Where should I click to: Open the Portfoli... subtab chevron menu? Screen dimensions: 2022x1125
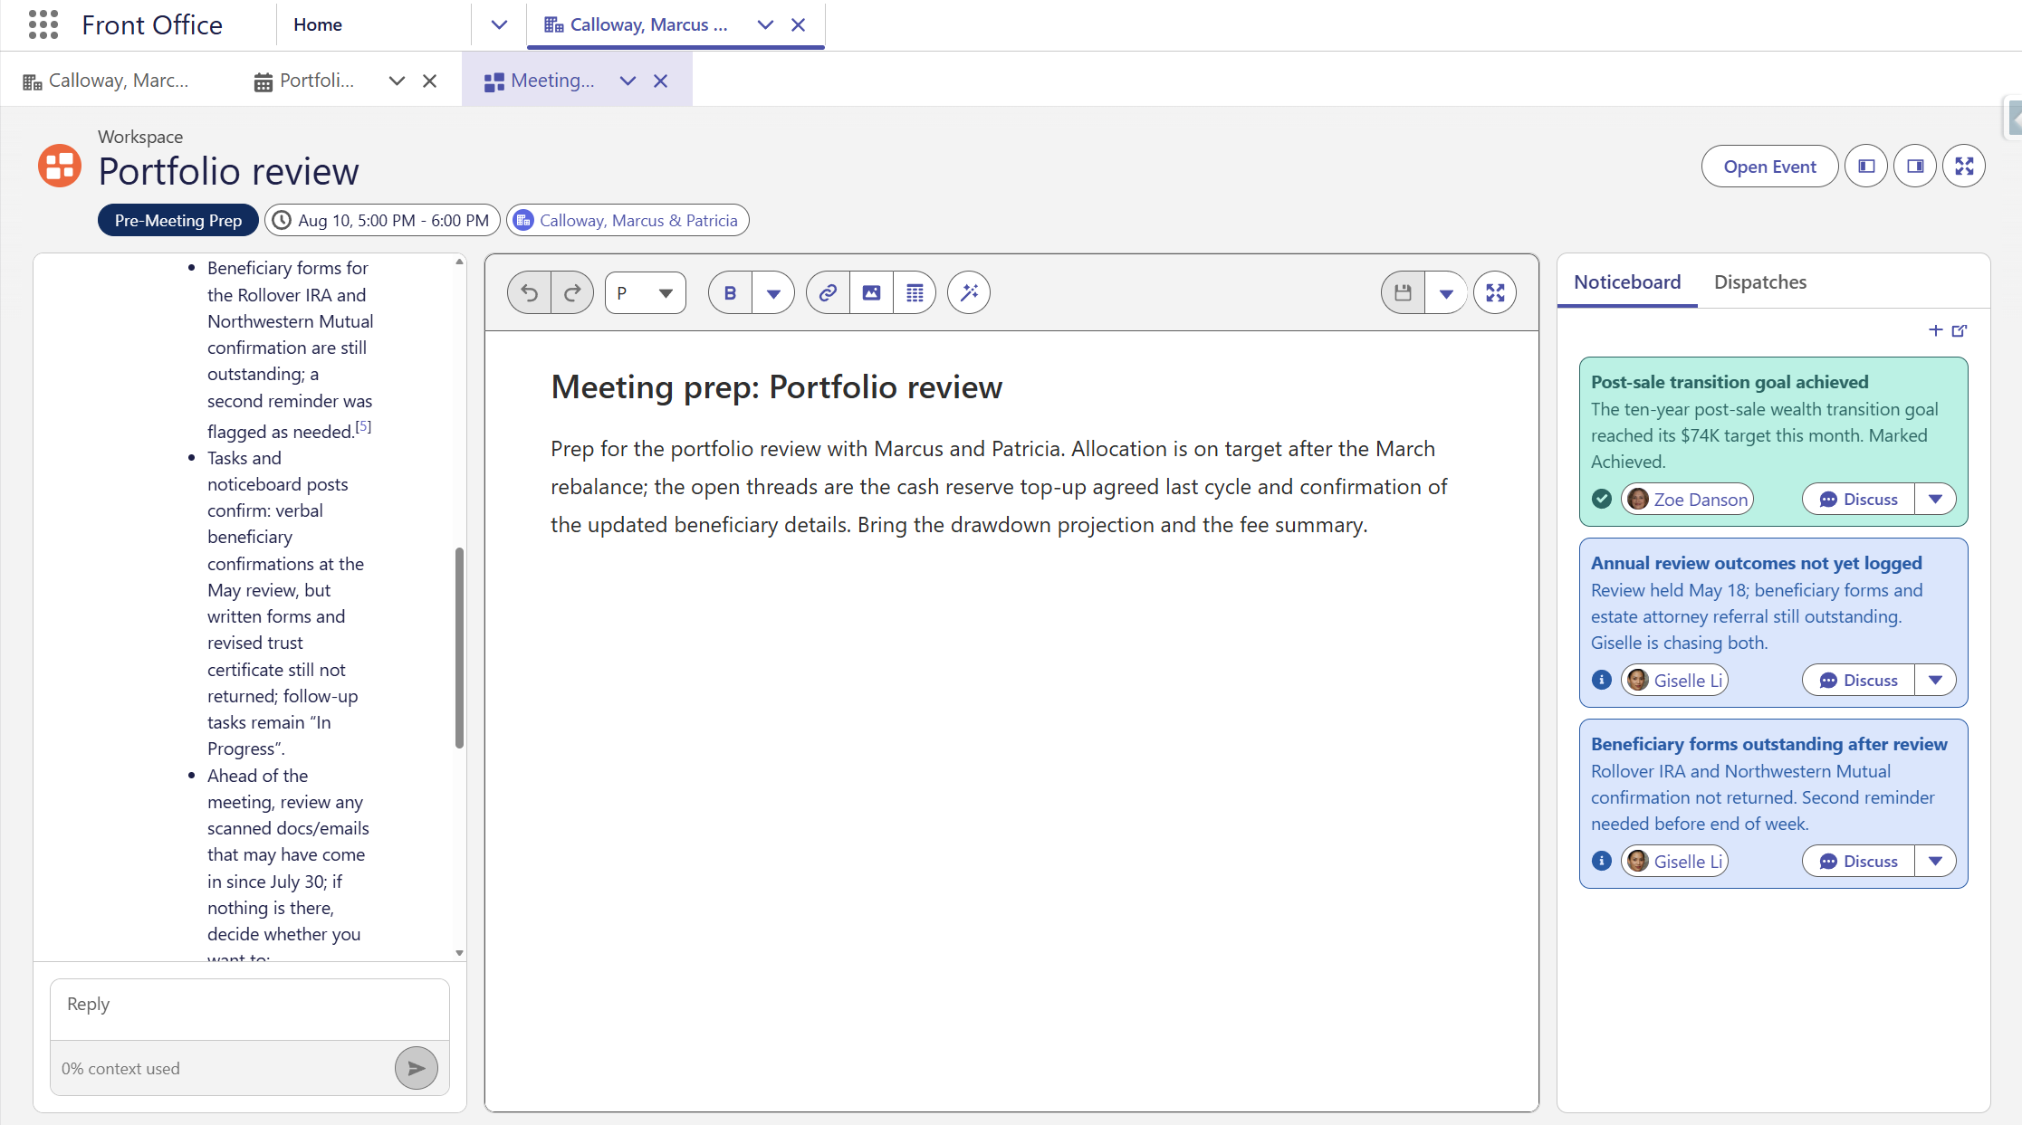[397, 81]
